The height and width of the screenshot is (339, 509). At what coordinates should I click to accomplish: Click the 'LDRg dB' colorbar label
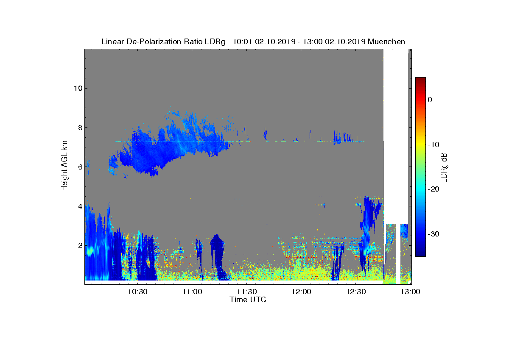(444, 167)
